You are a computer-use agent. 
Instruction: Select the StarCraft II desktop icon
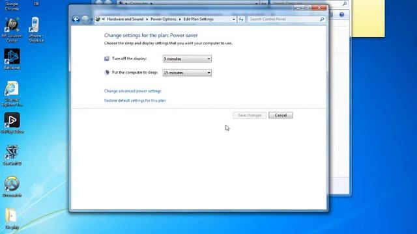12,155
